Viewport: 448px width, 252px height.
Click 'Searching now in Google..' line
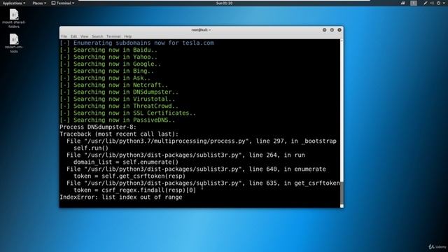point(111,64)
